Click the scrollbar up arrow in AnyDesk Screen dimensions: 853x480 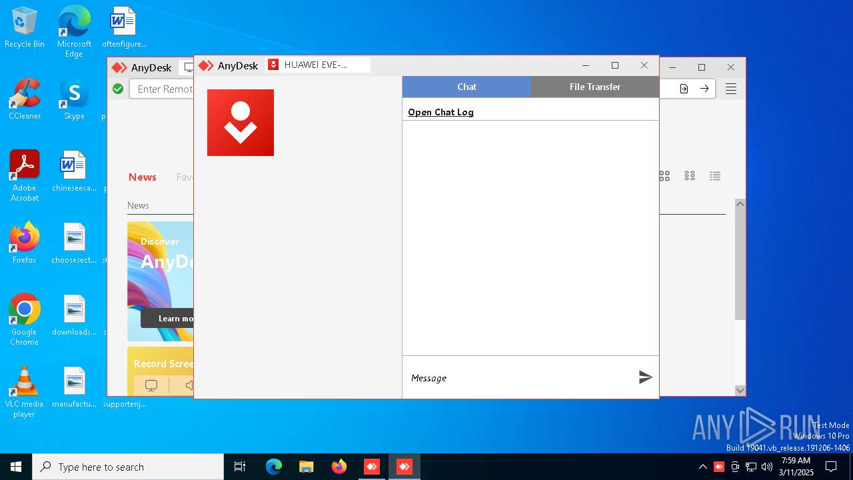pyautogui.click(x=740, y=204)
